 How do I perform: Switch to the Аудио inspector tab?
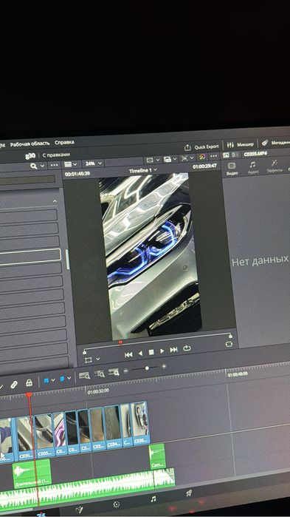(x=252, y=167)
